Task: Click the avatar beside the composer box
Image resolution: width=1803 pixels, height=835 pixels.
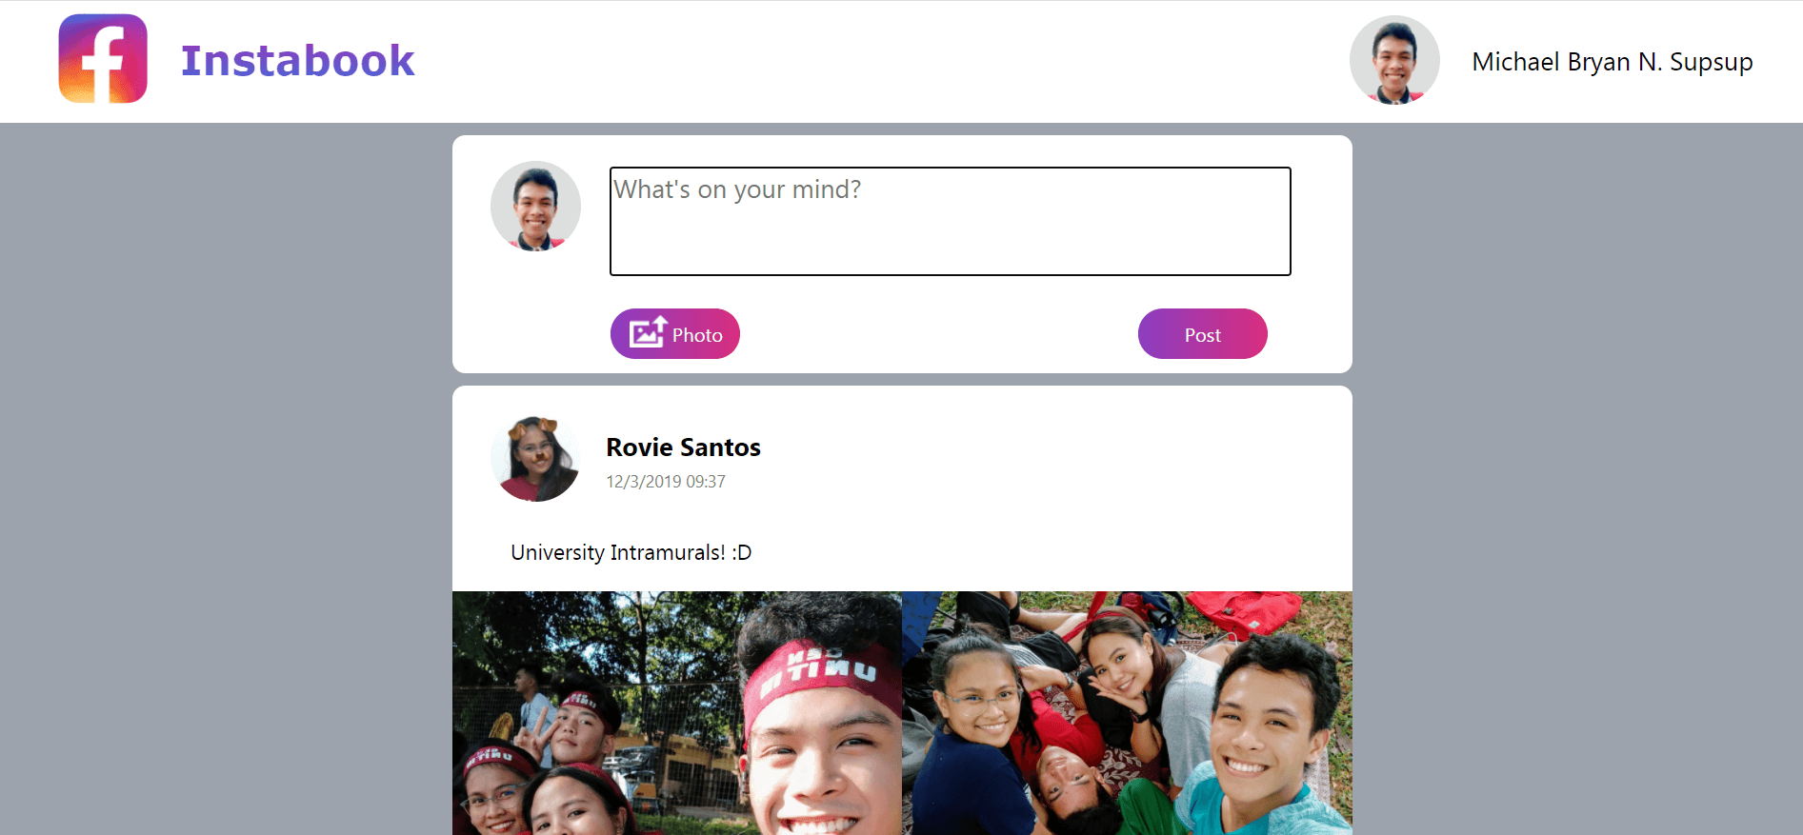Action: [x=535, y=206]
